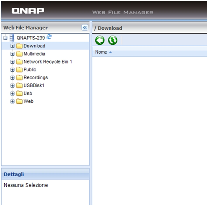The width and height of the screenshot is (208, 206).
Task: Select the Usb tree item label
Action: coord(28,94)
